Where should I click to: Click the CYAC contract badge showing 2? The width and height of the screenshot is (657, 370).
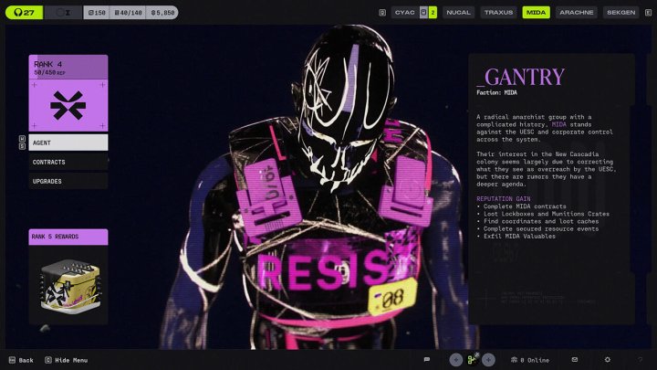pyautogui.click(x=428, y=13)
